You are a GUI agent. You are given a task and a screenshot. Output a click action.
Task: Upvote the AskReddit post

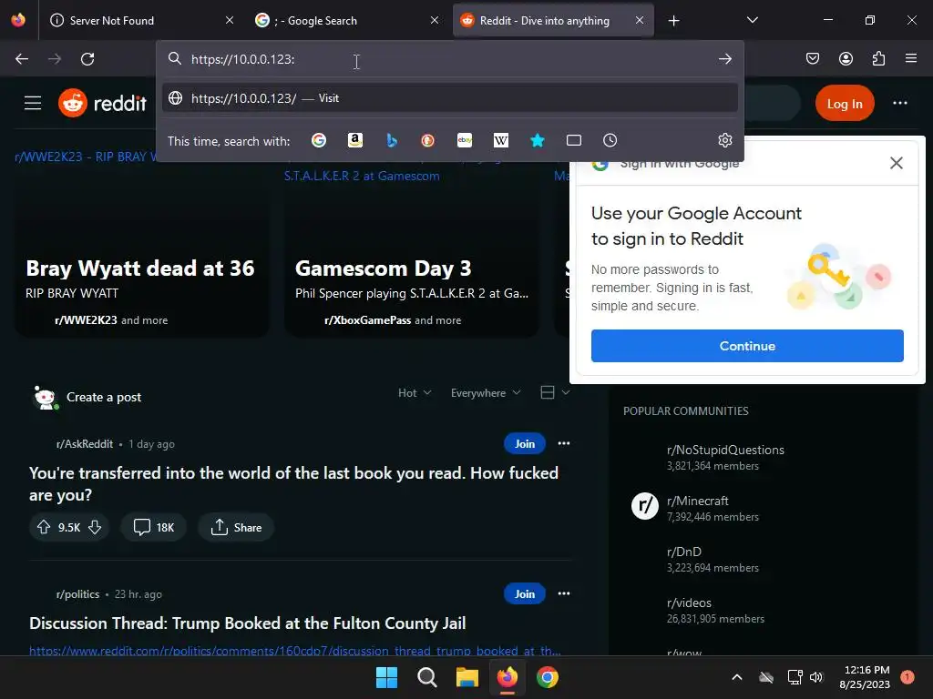[44, 527]
